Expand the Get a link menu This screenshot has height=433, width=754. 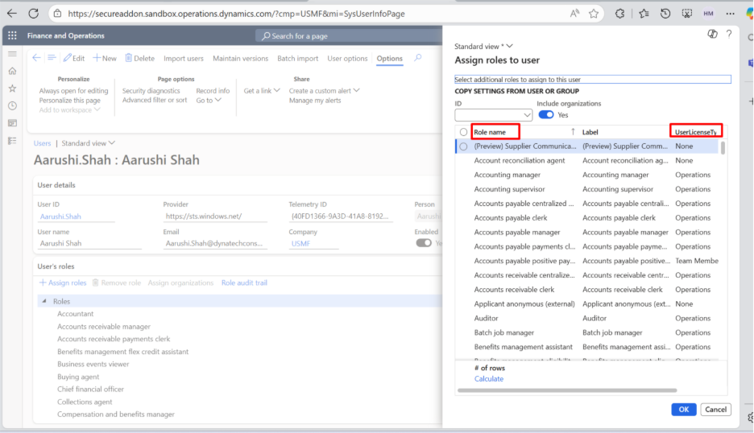262,90
